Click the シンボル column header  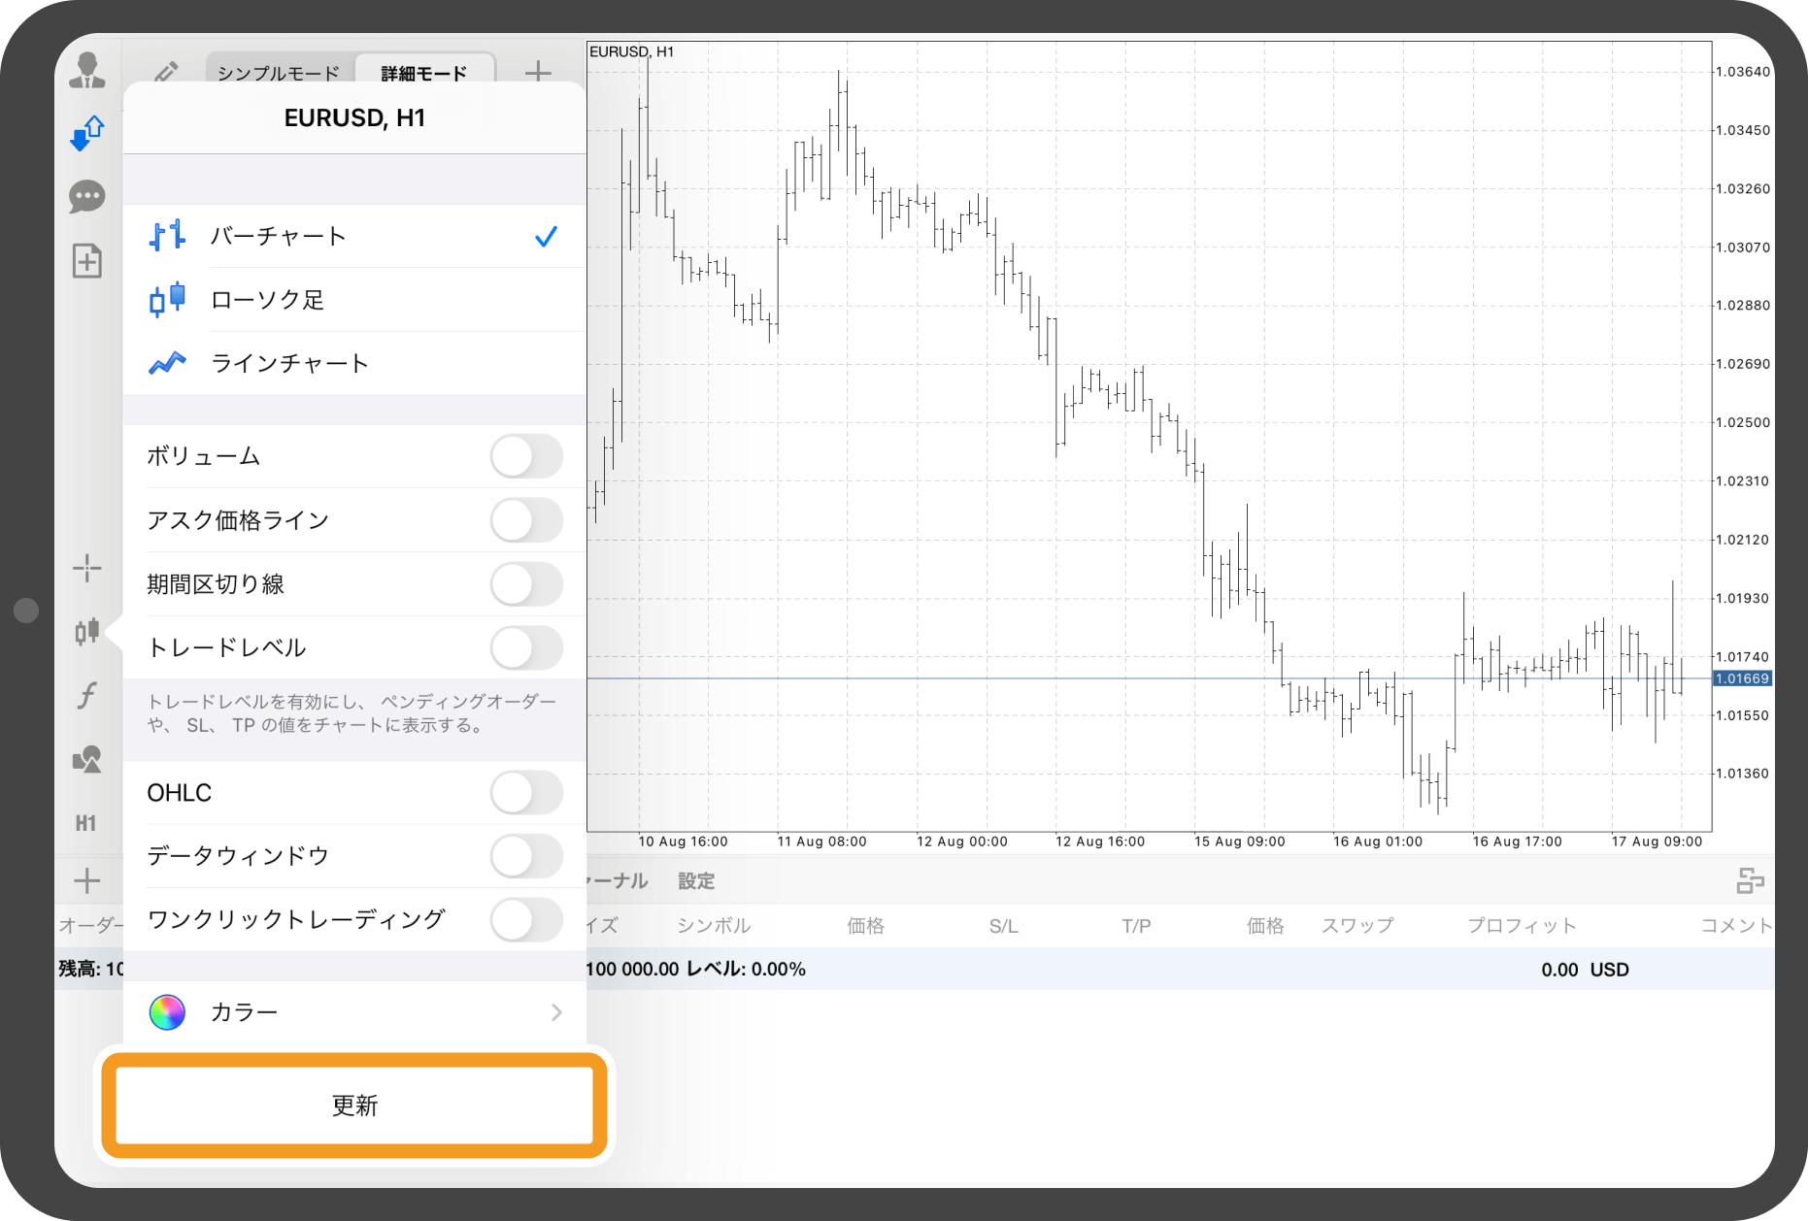coord(714,925)
